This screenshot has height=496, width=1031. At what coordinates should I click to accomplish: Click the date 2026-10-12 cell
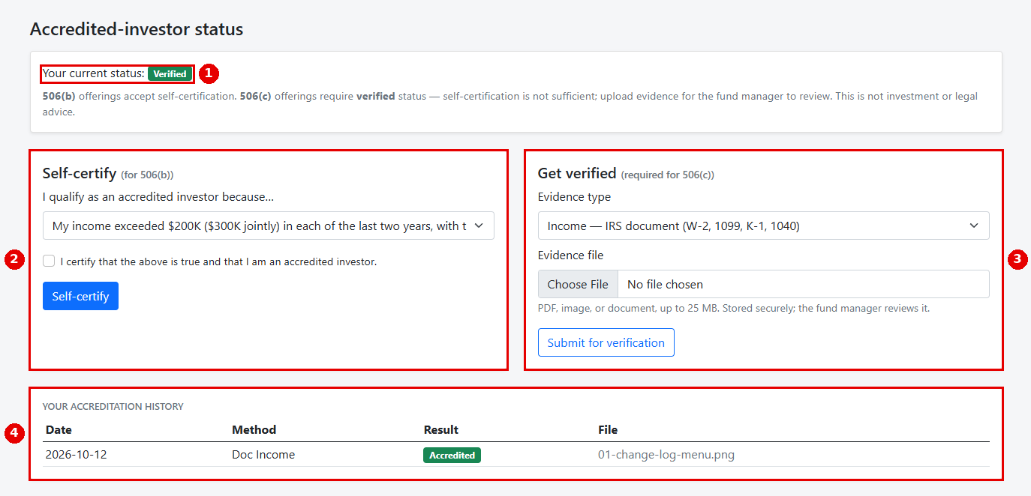(x=76, y=454)
